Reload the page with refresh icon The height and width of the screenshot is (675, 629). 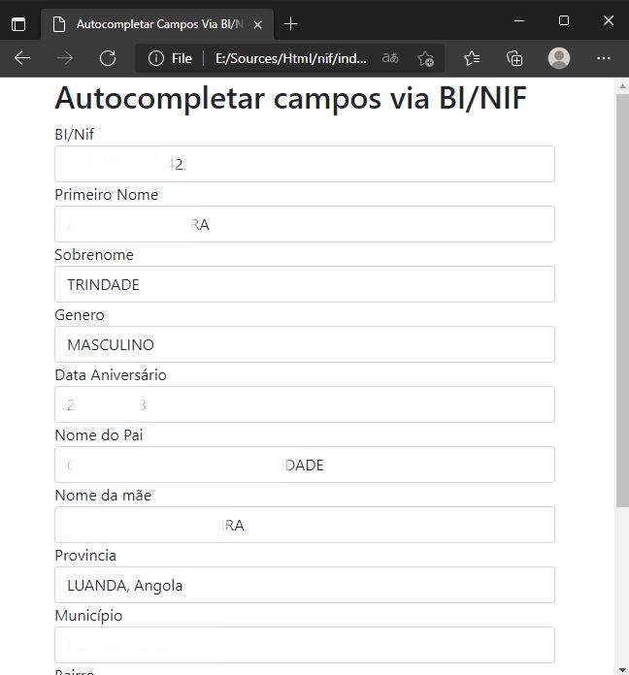click(108, 58)
